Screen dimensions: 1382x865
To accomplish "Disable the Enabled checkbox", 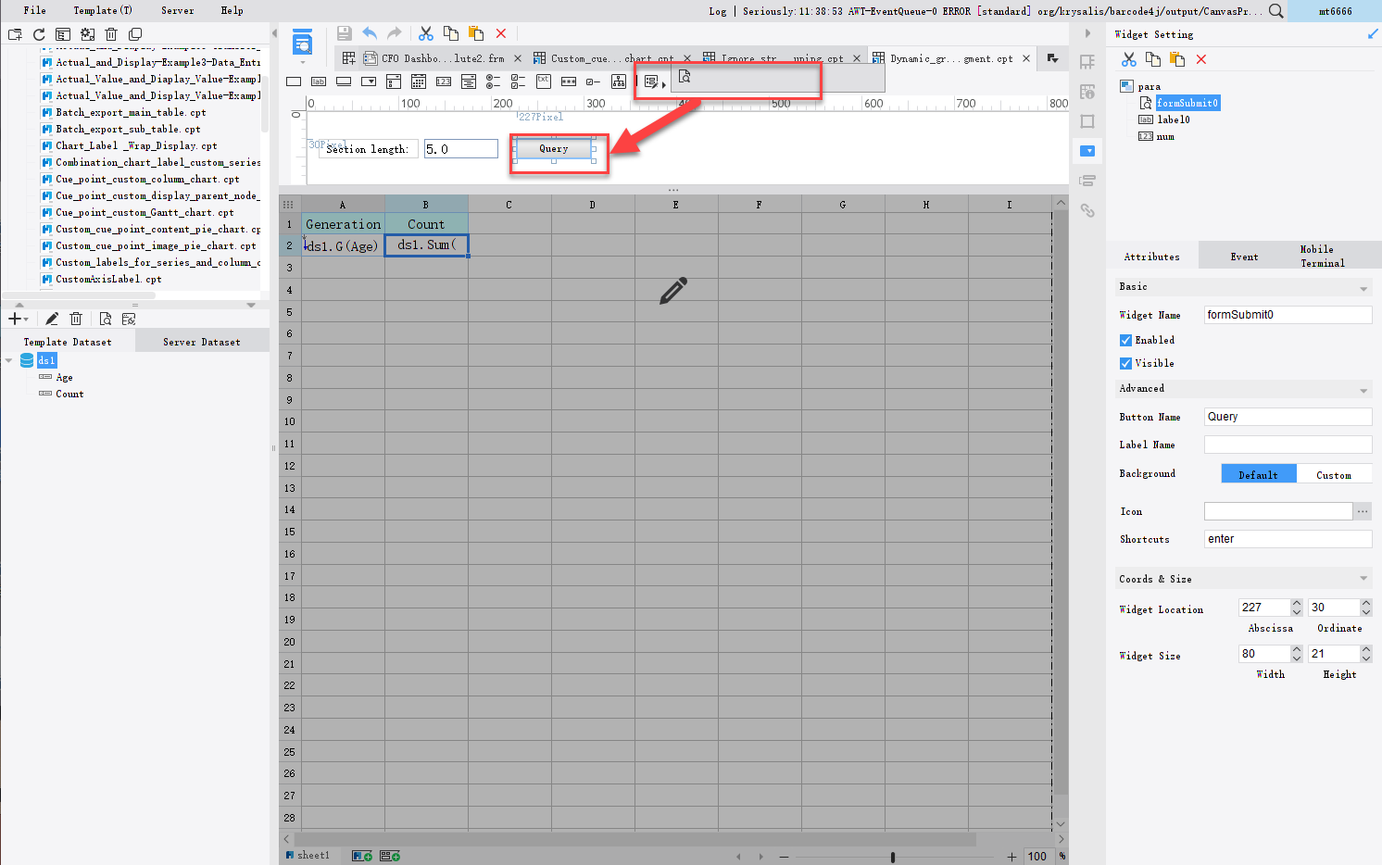I will pyautogui.click(x=1124, y=340).
